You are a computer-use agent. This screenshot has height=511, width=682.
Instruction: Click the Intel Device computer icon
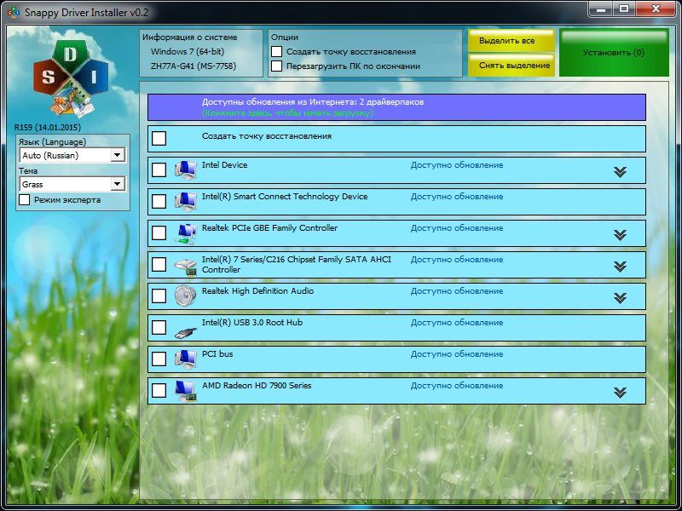[x=186, y=169]
